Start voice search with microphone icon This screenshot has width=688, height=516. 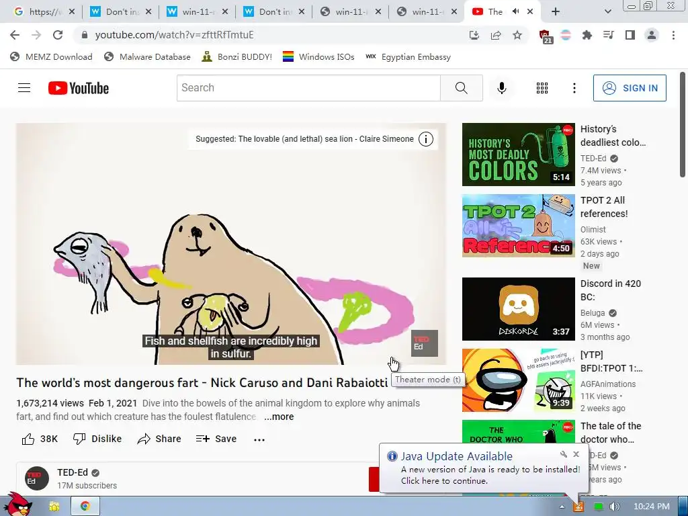pyautogui.click(x=501, y=88)
